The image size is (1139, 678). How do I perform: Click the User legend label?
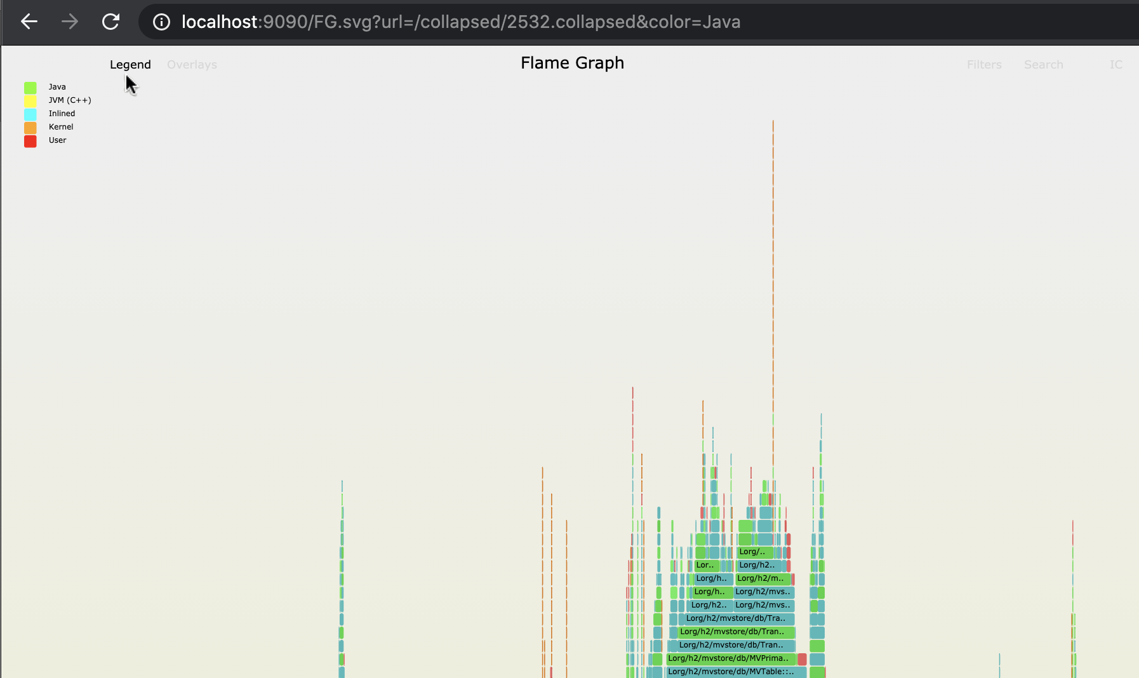(x=57, y=140)
